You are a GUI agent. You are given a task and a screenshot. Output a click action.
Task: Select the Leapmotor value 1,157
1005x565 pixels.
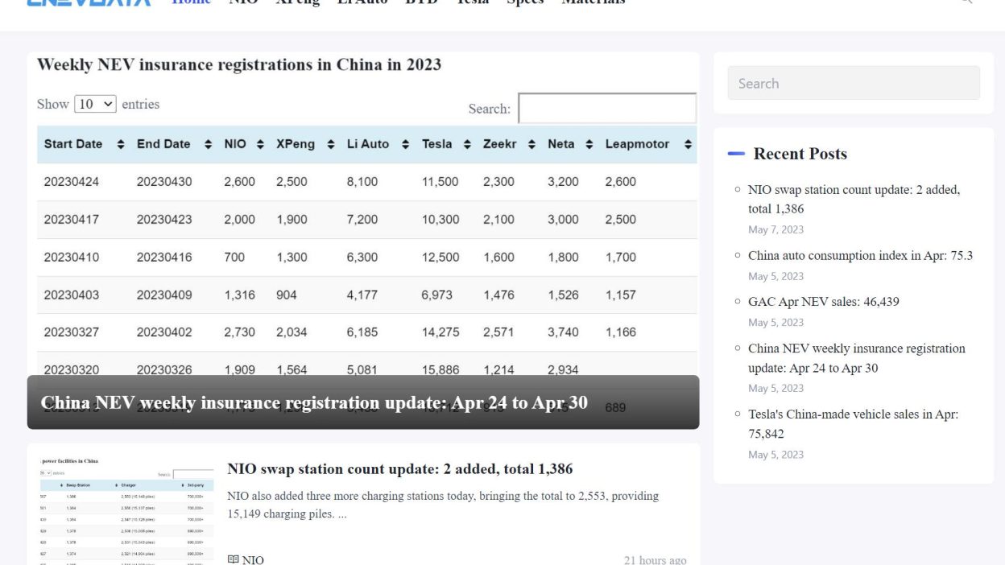point(621,295)
